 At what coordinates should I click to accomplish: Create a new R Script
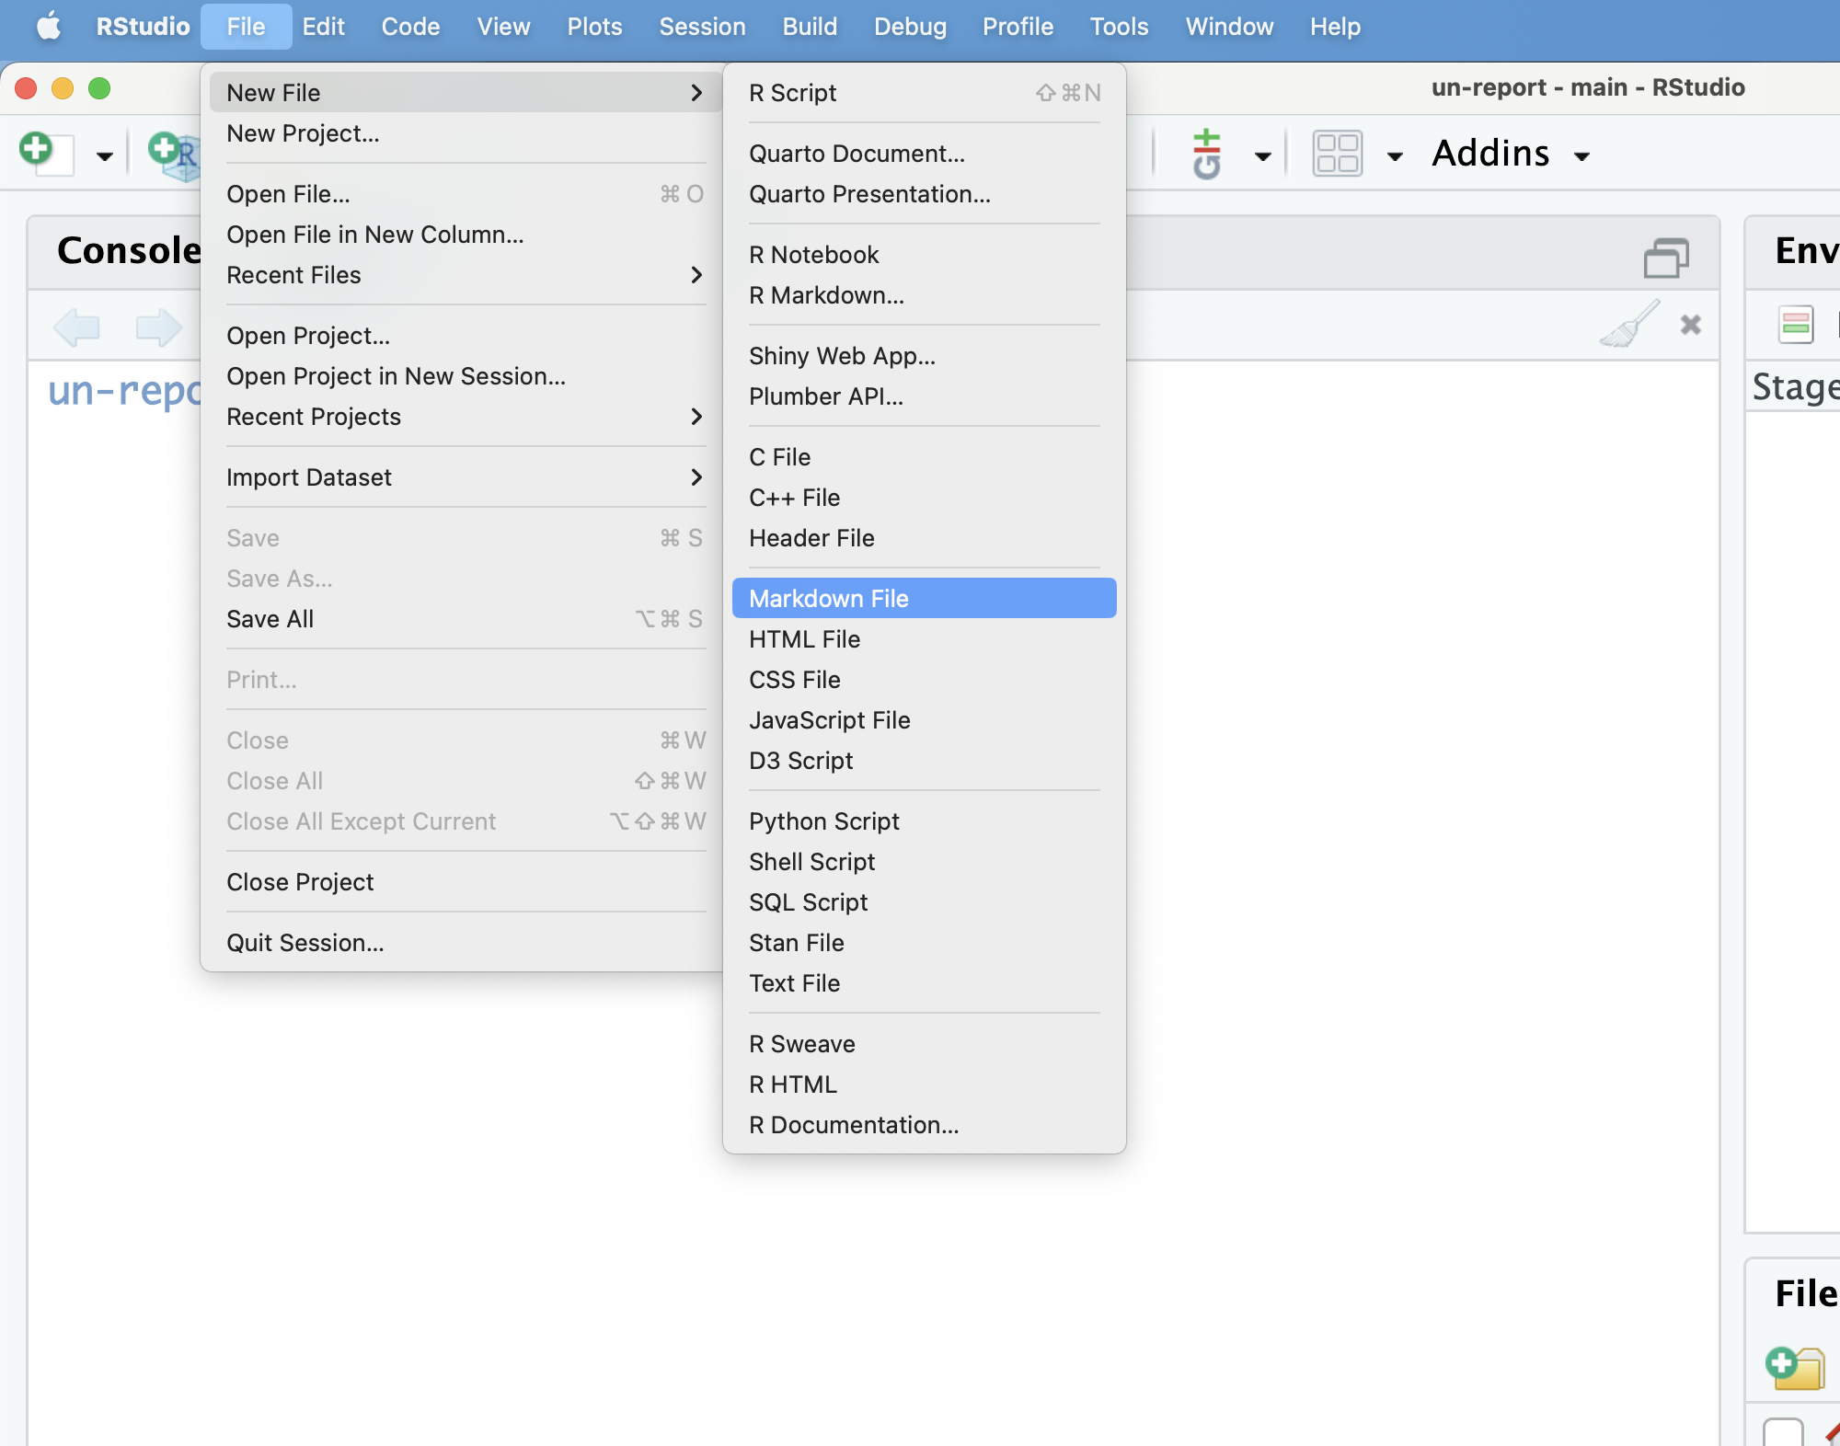925,93
